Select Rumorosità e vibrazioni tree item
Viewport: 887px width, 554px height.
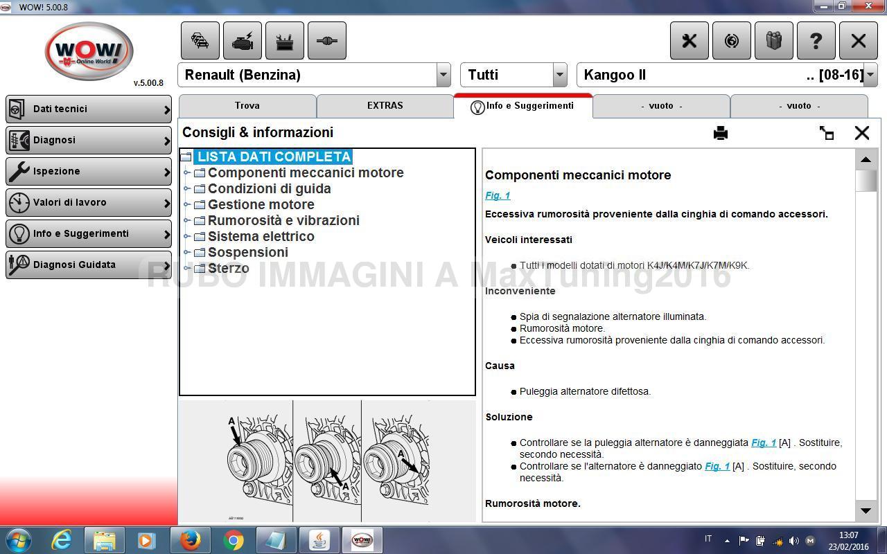[283, 221]
